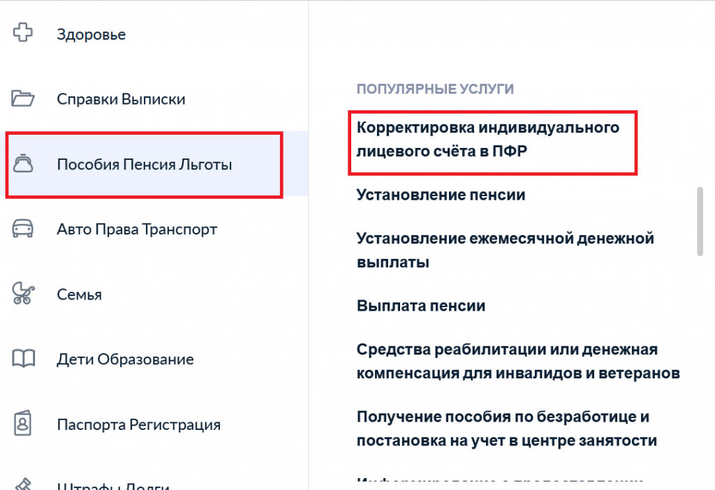Image resolution: width=715 pixels, height=490 pixels.
Task: Click the gavel icon for Штрафы Долги
Action: pos(23,483)
